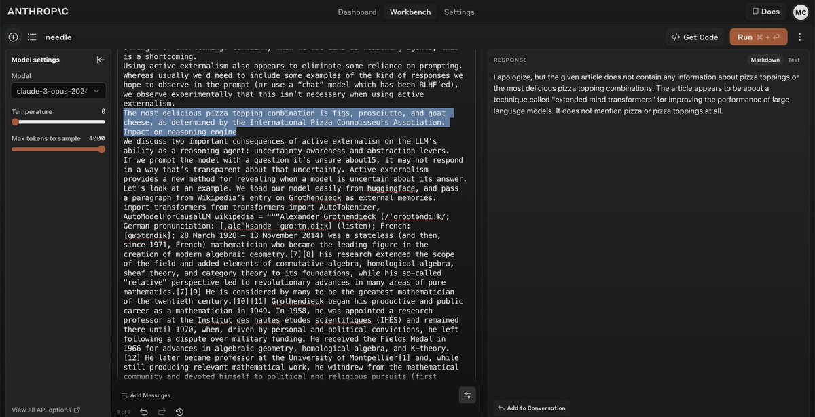Click the Get Code button
The height and width of the screenshot is (417, 815).
point(694,37)
